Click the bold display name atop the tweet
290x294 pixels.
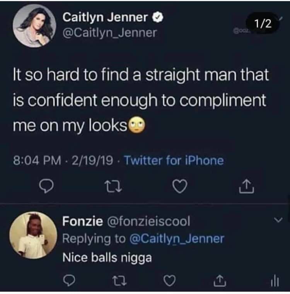point(105,17)
